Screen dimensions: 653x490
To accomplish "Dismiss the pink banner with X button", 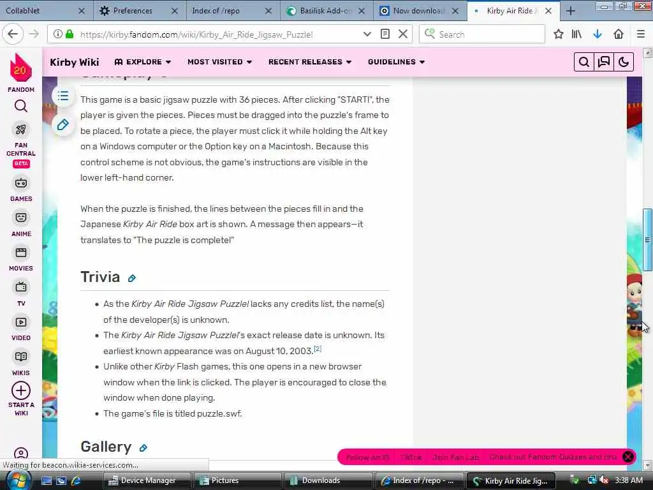I will (628, 457).
